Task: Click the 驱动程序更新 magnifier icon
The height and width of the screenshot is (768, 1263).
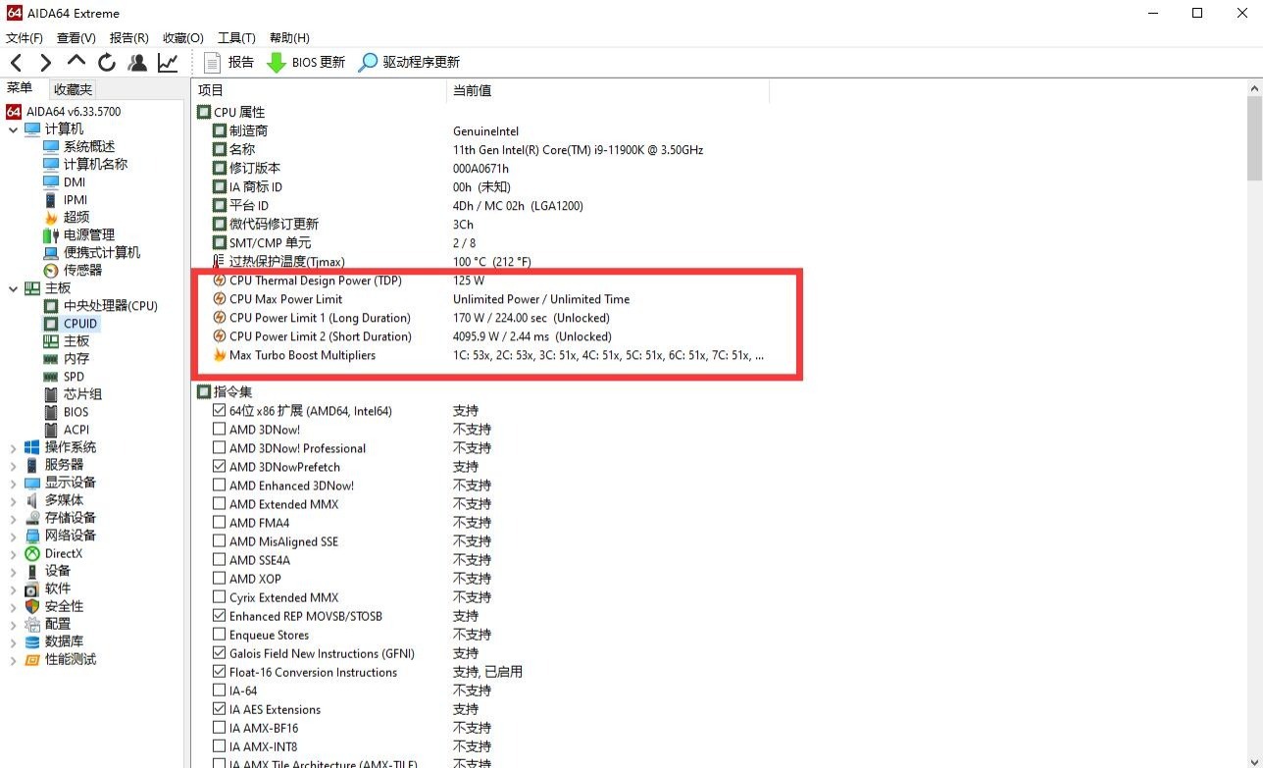Action: tap(368, 63)
